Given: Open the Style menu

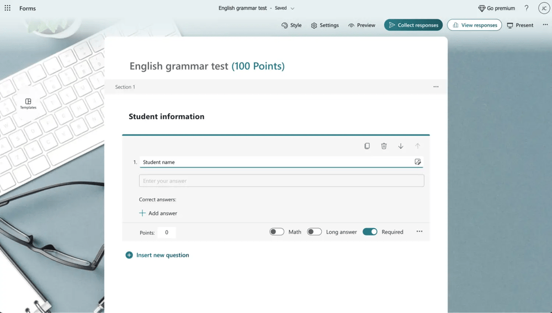Looking at the screenshot, I should click(291, 25).
